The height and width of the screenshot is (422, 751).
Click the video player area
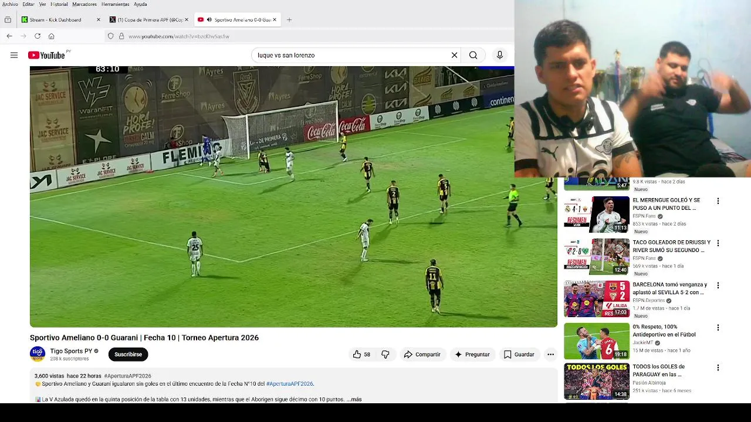[x=293, y=196]
